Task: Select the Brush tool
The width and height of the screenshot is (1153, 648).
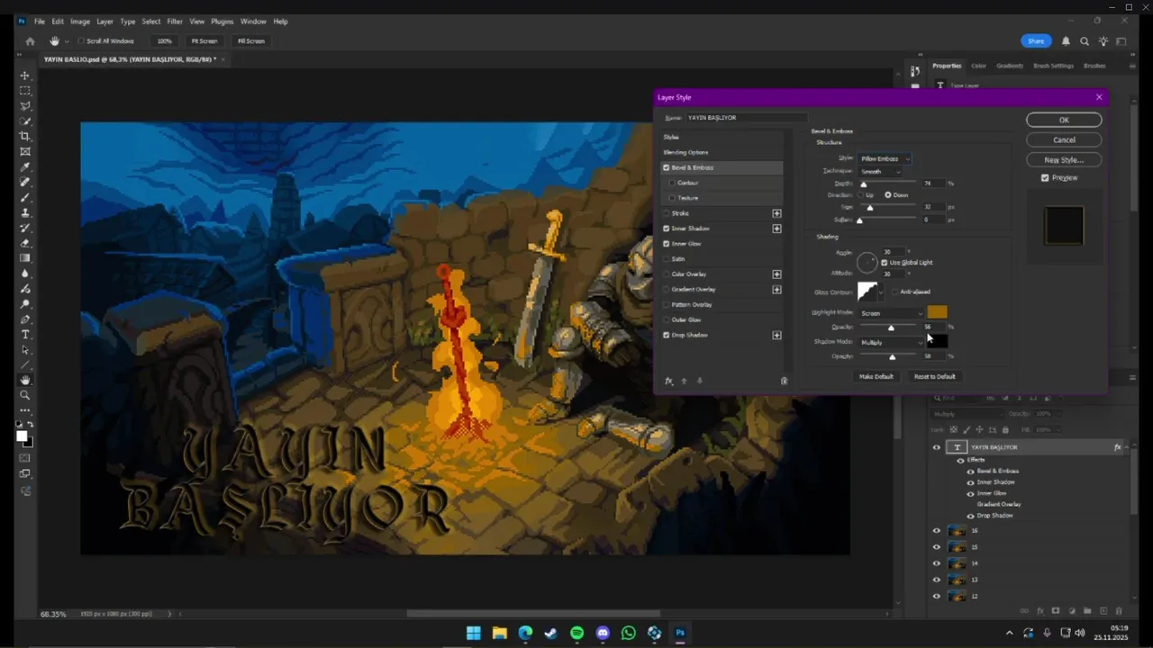Action: (x=25, y=197)
